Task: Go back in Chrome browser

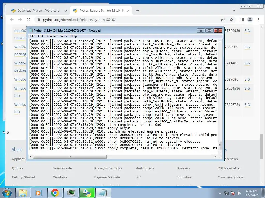Action: [12, 20]
